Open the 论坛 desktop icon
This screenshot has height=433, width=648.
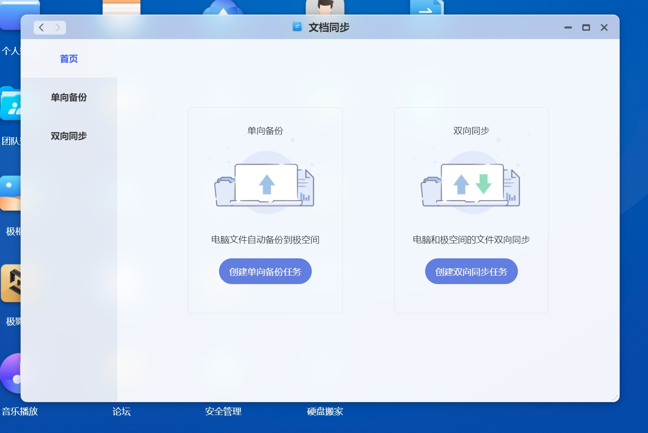coord(121,411)
